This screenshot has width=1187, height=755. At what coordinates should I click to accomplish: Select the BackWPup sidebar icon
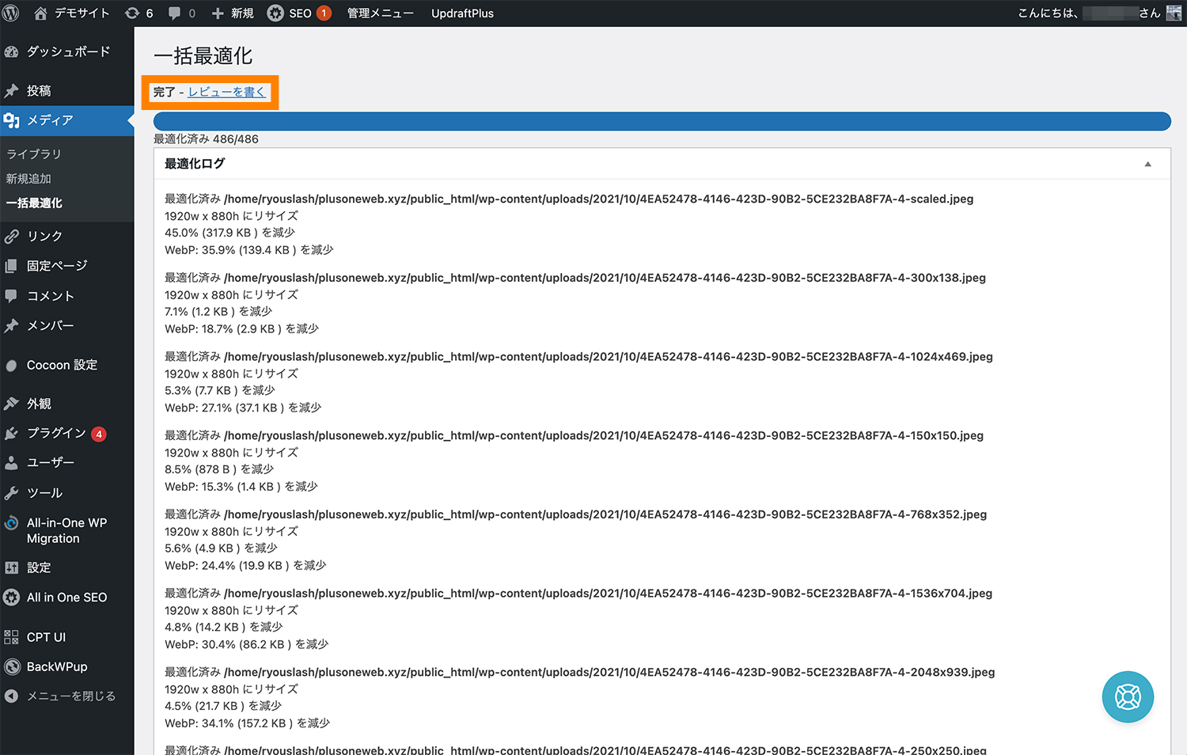[11, 666]
